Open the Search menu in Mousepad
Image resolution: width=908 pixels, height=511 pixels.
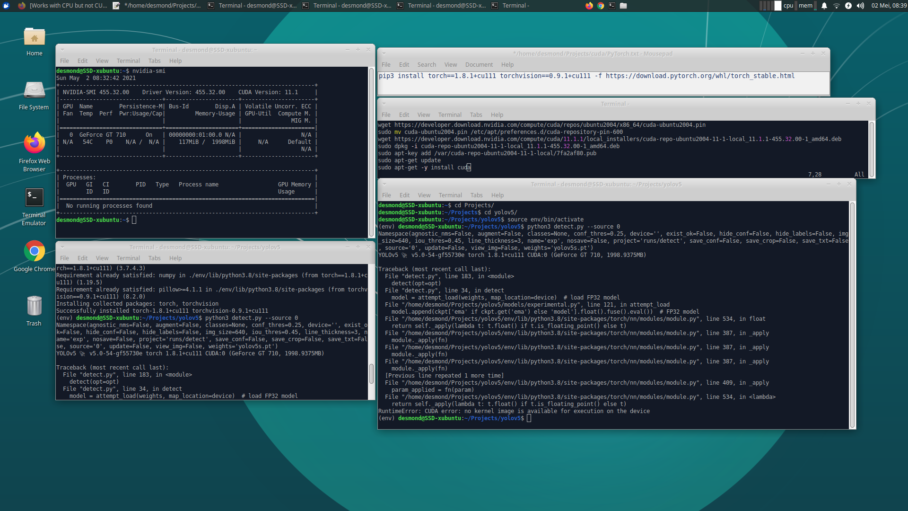point(427,64)
